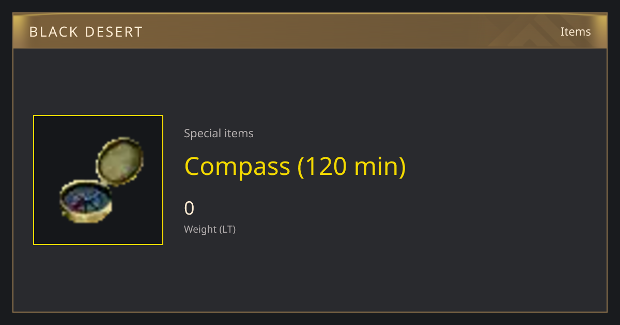Open the Items section in the header
The height and width of the screenshot is (325, 620).
coord(576,31)
